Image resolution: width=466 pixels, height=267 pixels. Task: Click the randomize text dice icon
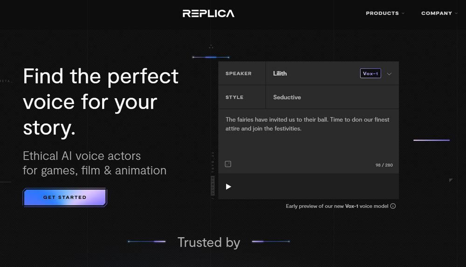(228, 164)
